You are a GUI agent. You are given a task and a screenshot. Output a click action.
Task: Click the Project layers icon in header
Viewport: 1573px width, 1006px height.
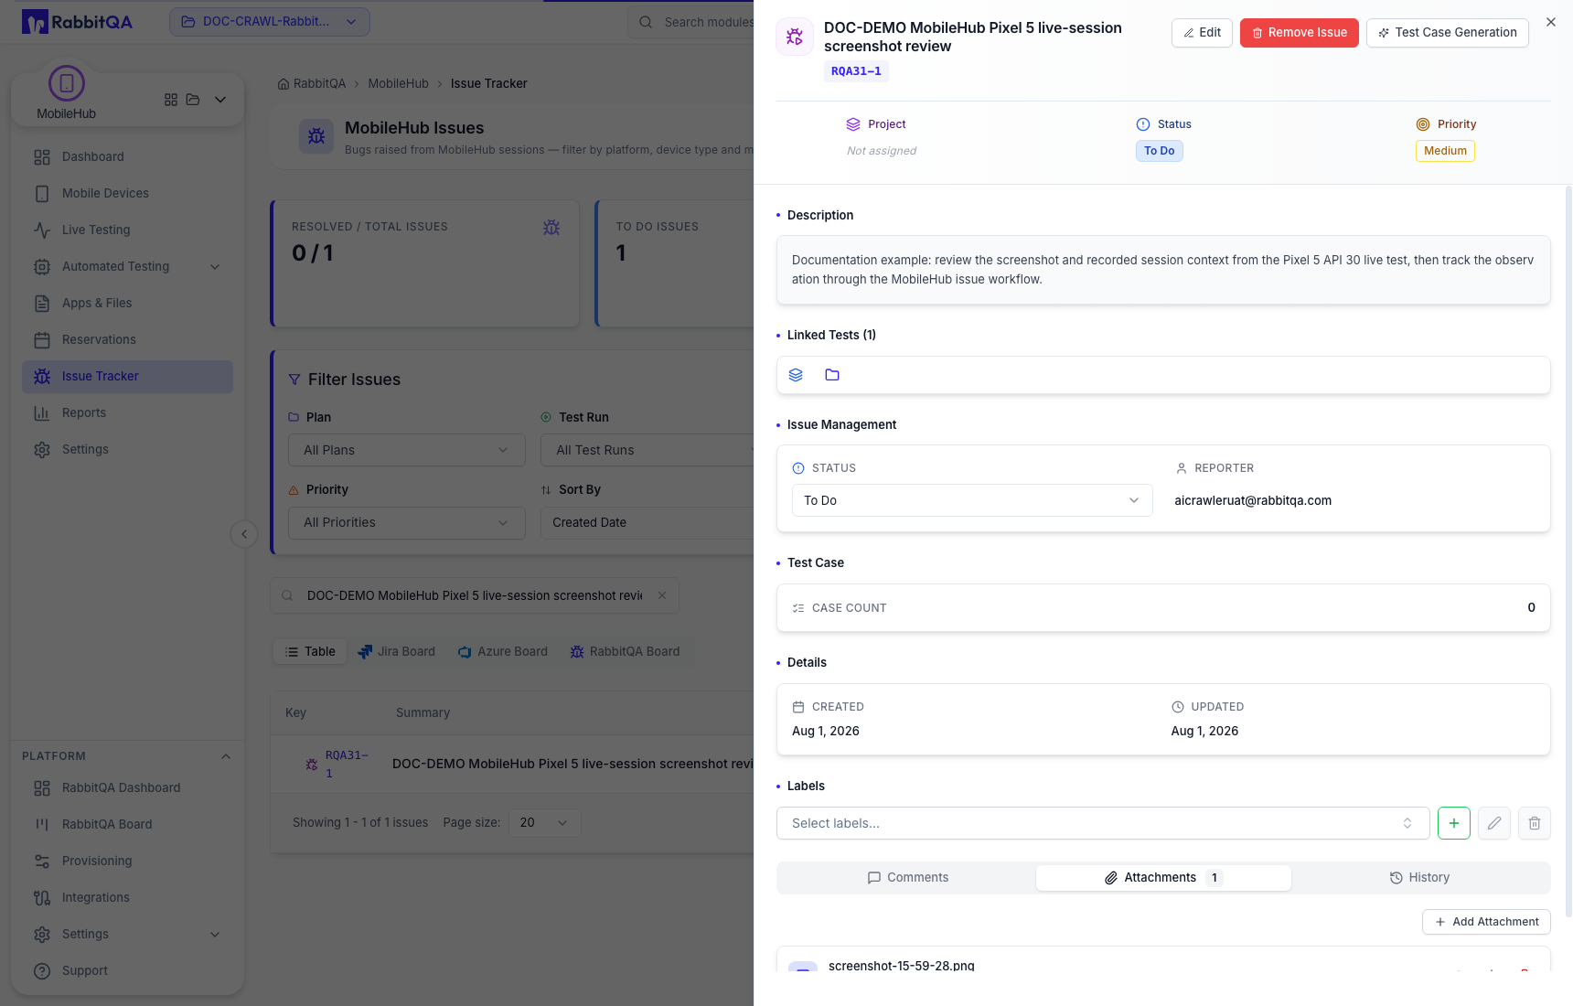click(853, 124)
